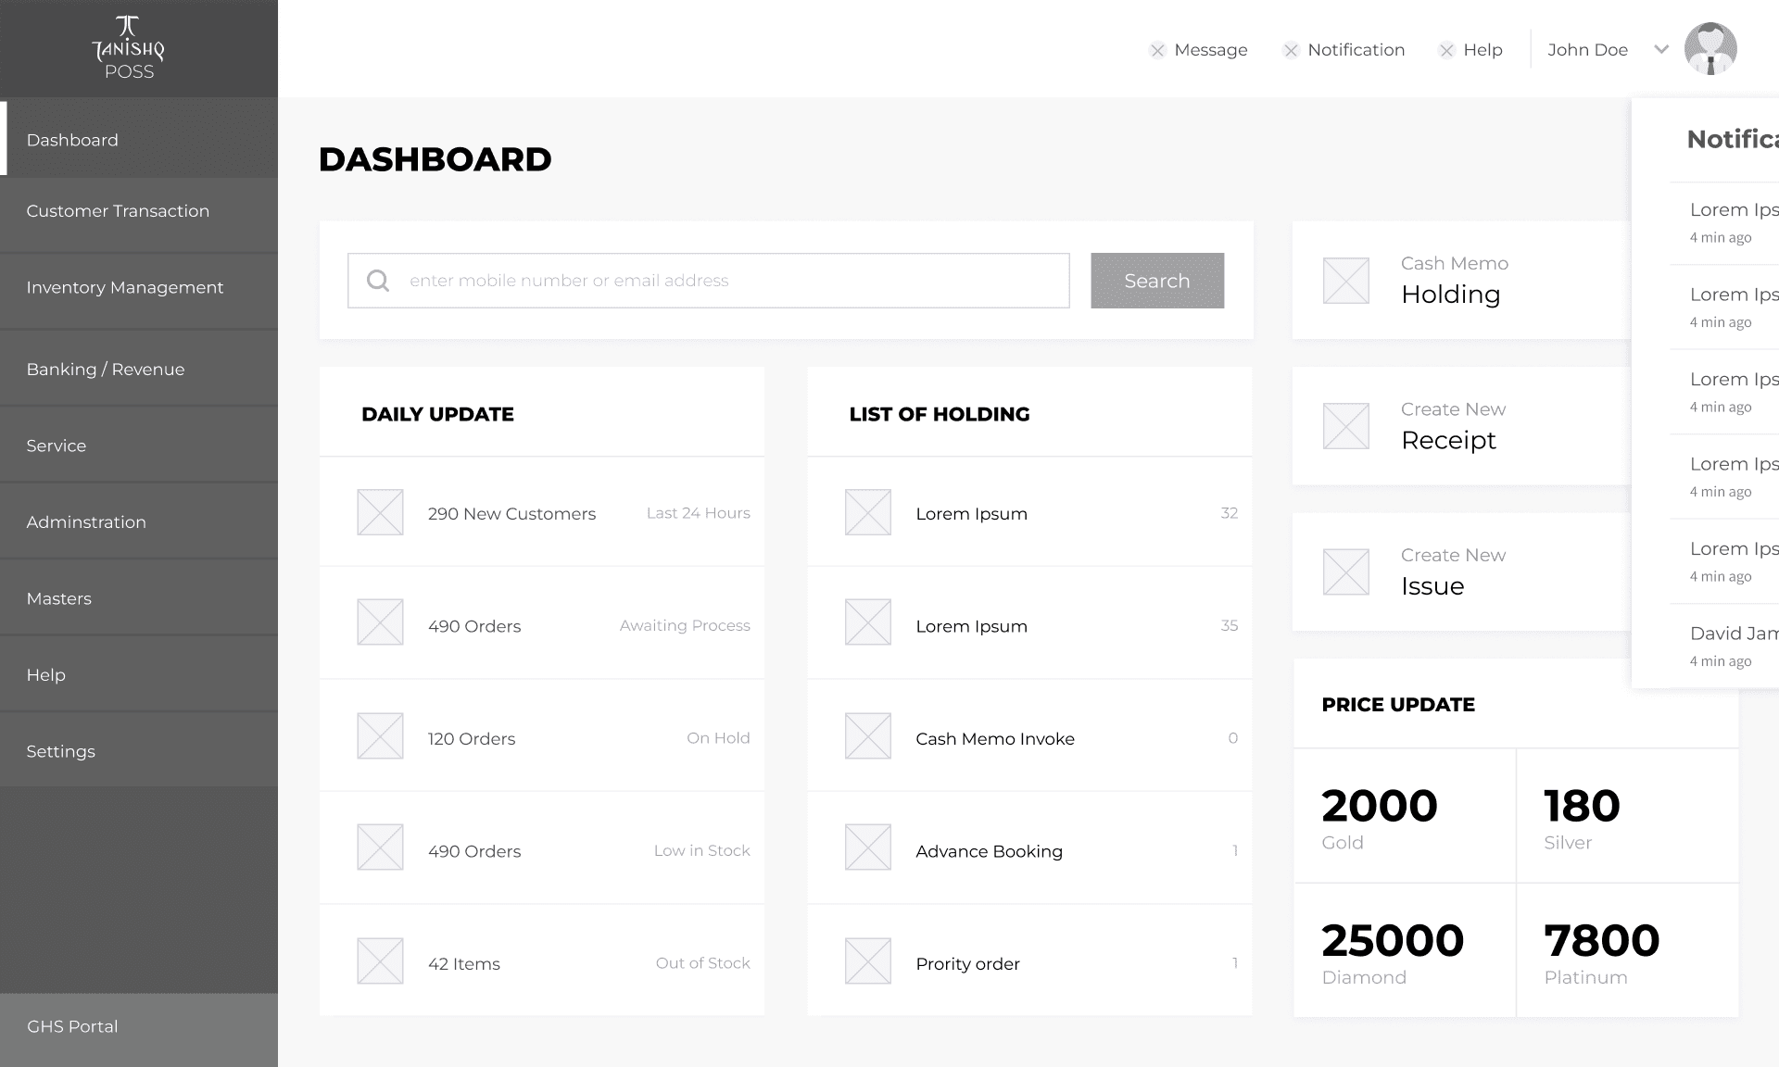Select Adminstration in the sidebar
This screenshot has width=1779, height=1067.
pos(139,522)
